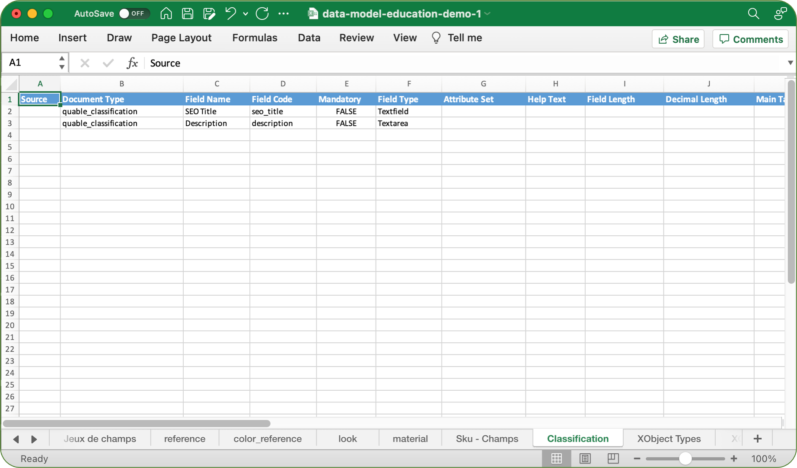Open the Home icon in title bar

[x=166, y=14]
